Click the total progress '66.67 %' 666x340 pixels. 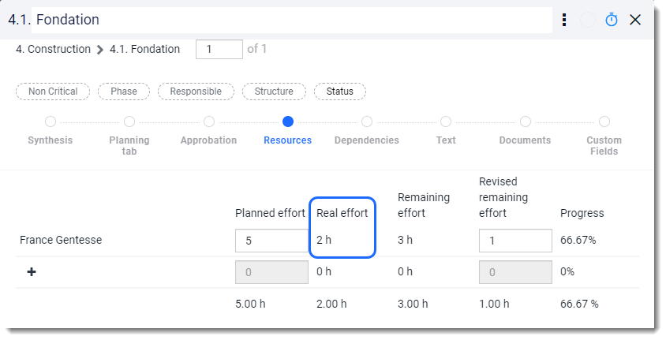pos(579,304)
